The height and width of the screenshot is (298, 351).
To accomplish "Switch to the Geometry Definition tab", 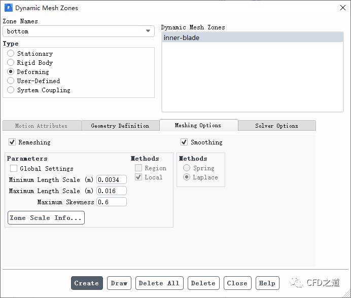I will pos(120,126).
